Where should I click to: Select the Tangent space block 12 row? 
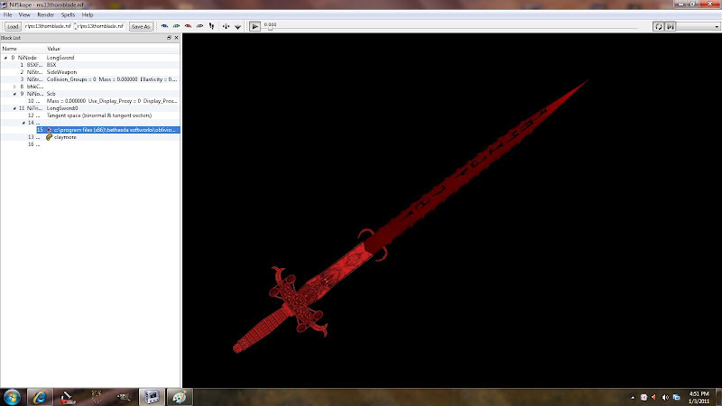pyautogui.click(x=90, y=115)
